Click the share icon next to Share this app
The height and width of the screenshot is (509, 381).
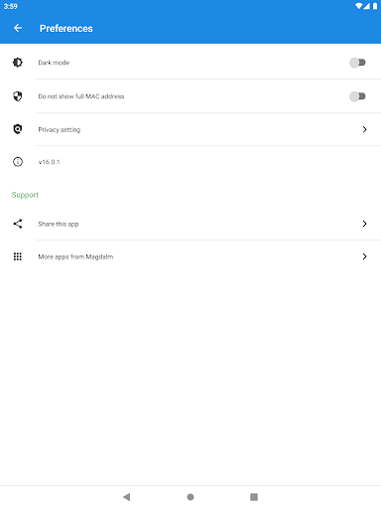[18, 224]
